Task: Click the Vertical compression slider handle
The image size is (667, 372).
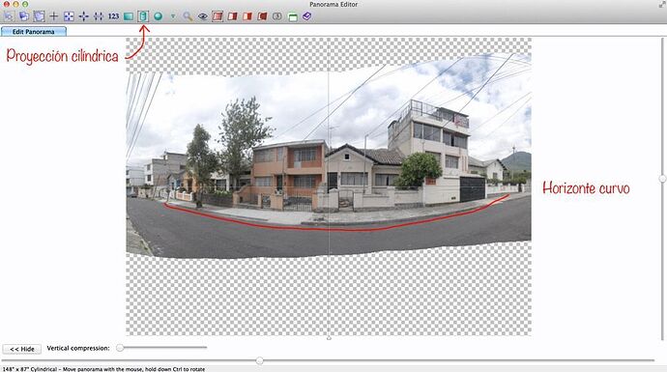Action: [x=120, y=348]
